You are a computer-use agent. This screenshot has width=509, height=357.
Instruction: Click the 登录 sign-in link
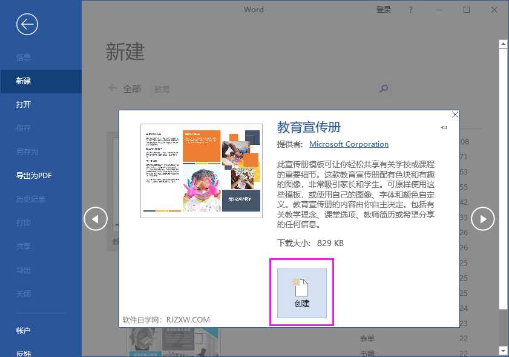[x=384, y=9]
